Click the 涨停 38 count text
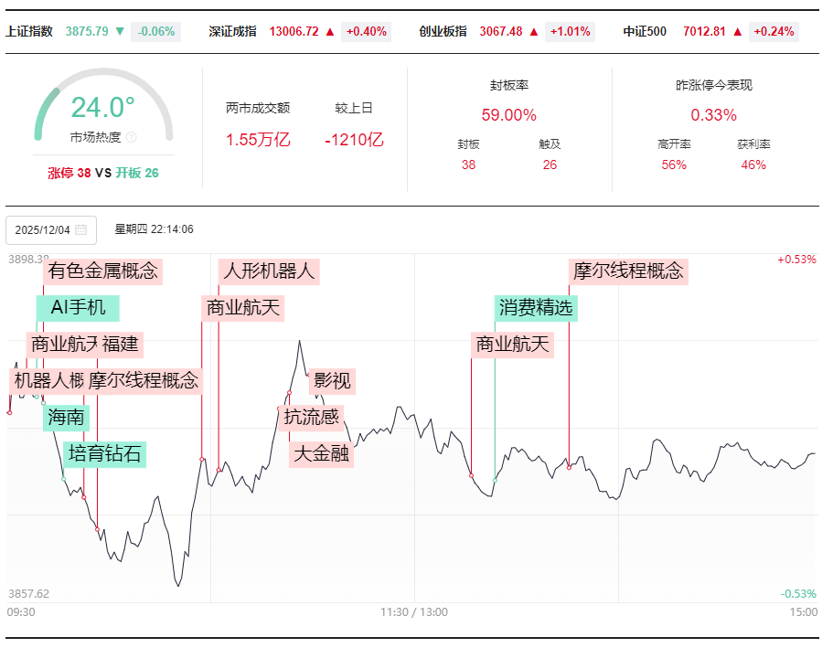Screen dimensions: 833x648 69,173
